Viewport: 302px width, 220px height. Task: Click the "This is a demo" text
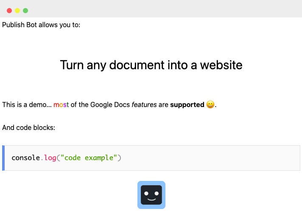pyautogui.click(x=23, y=104)
